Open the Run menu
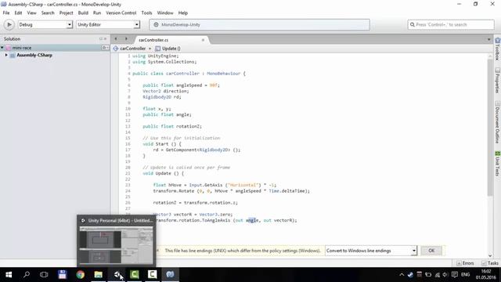501x282 pixels. [x=97, y=13]
